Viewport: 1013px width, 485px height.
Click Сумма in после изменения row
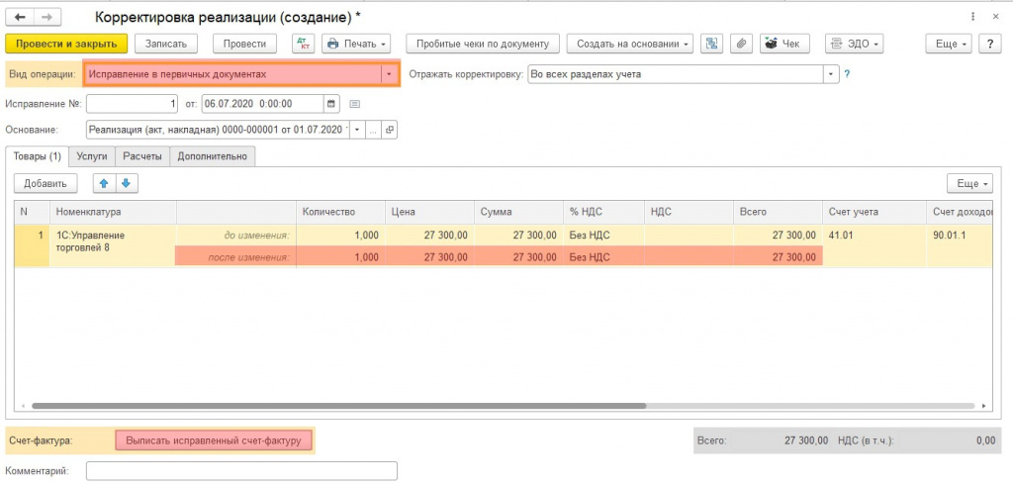pos(518,257)
